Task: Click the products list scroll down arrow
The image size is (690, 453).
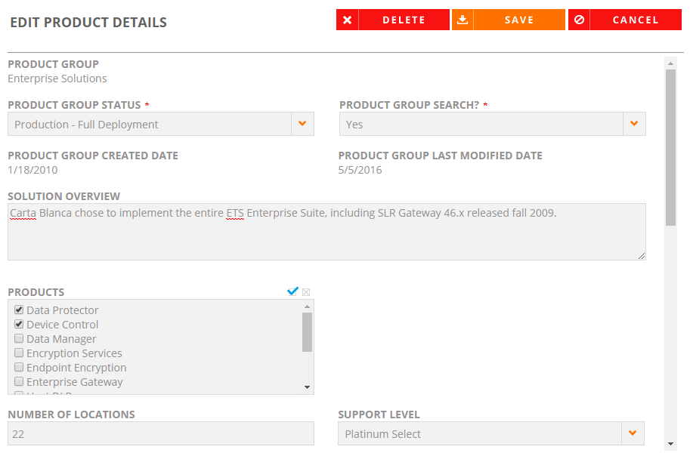Action: pos(307,387)
